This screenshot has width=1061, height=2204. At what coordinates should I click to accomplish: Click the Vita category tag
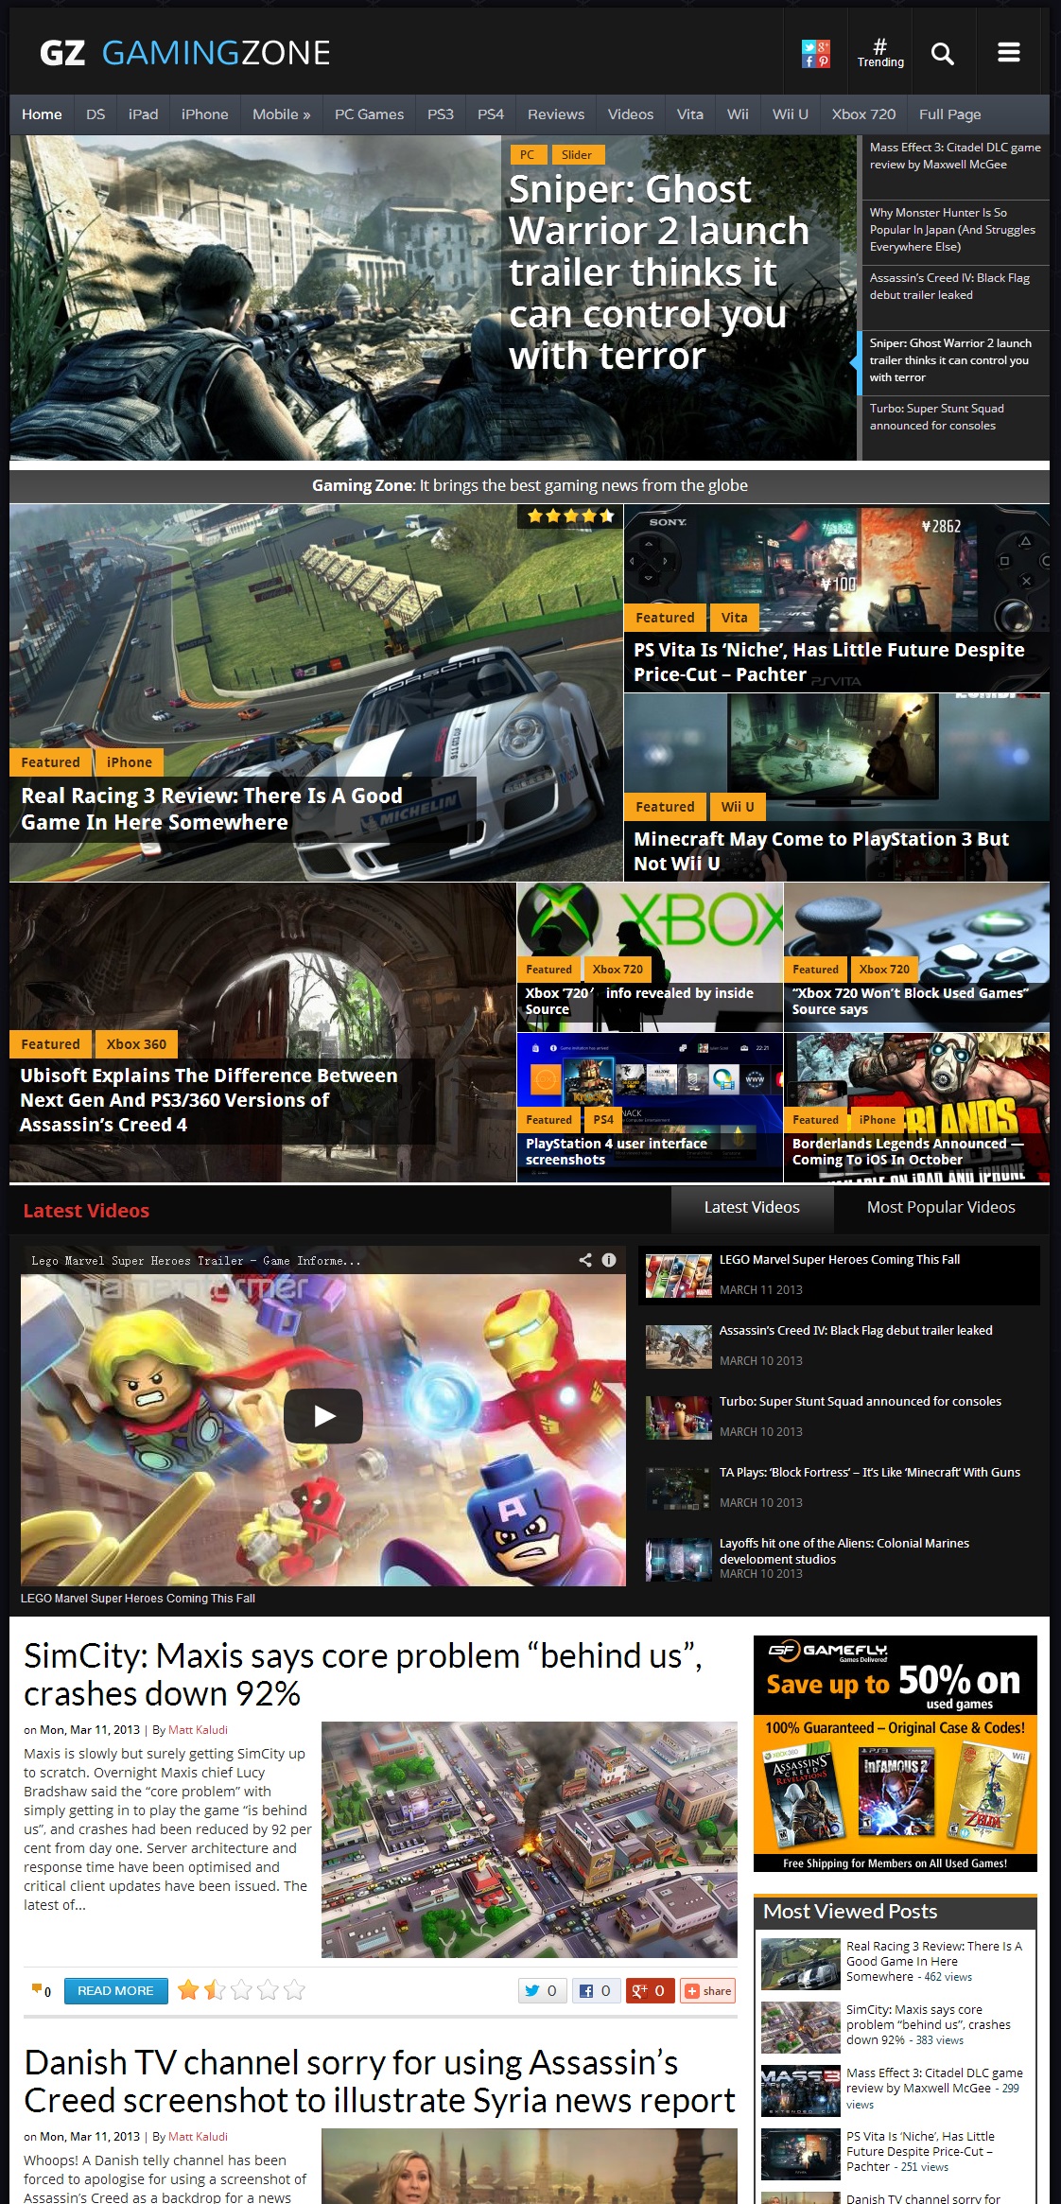pyautogui.click(x=734, y=618)
